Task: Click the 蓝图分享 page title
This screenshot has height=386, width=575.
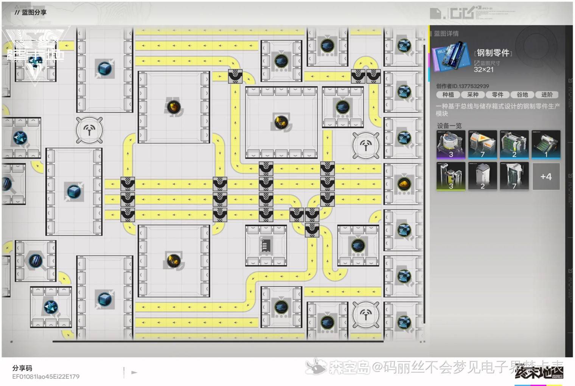Action: (x=34, y=12)
